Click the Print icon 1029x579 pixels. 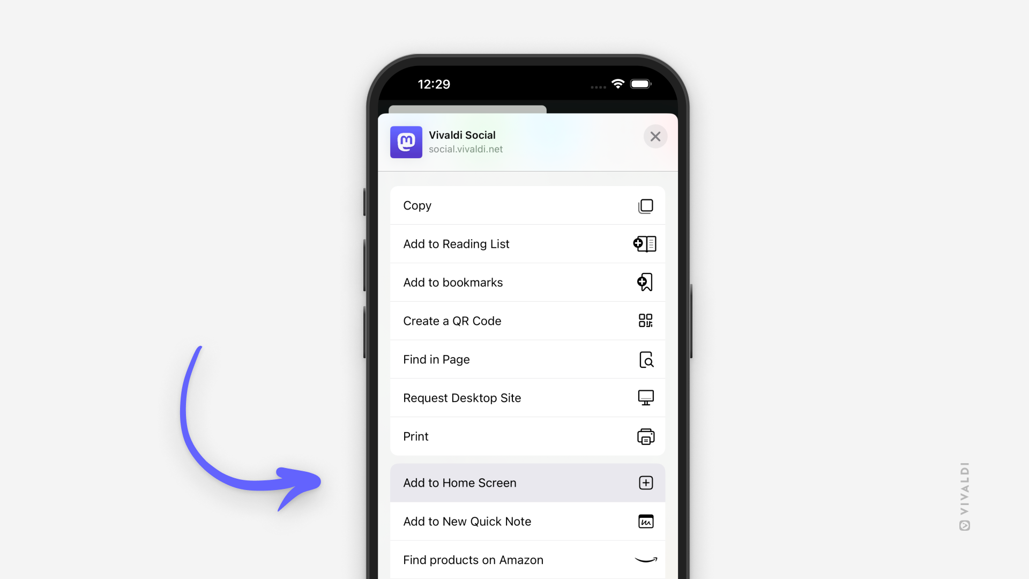(645, 436)
